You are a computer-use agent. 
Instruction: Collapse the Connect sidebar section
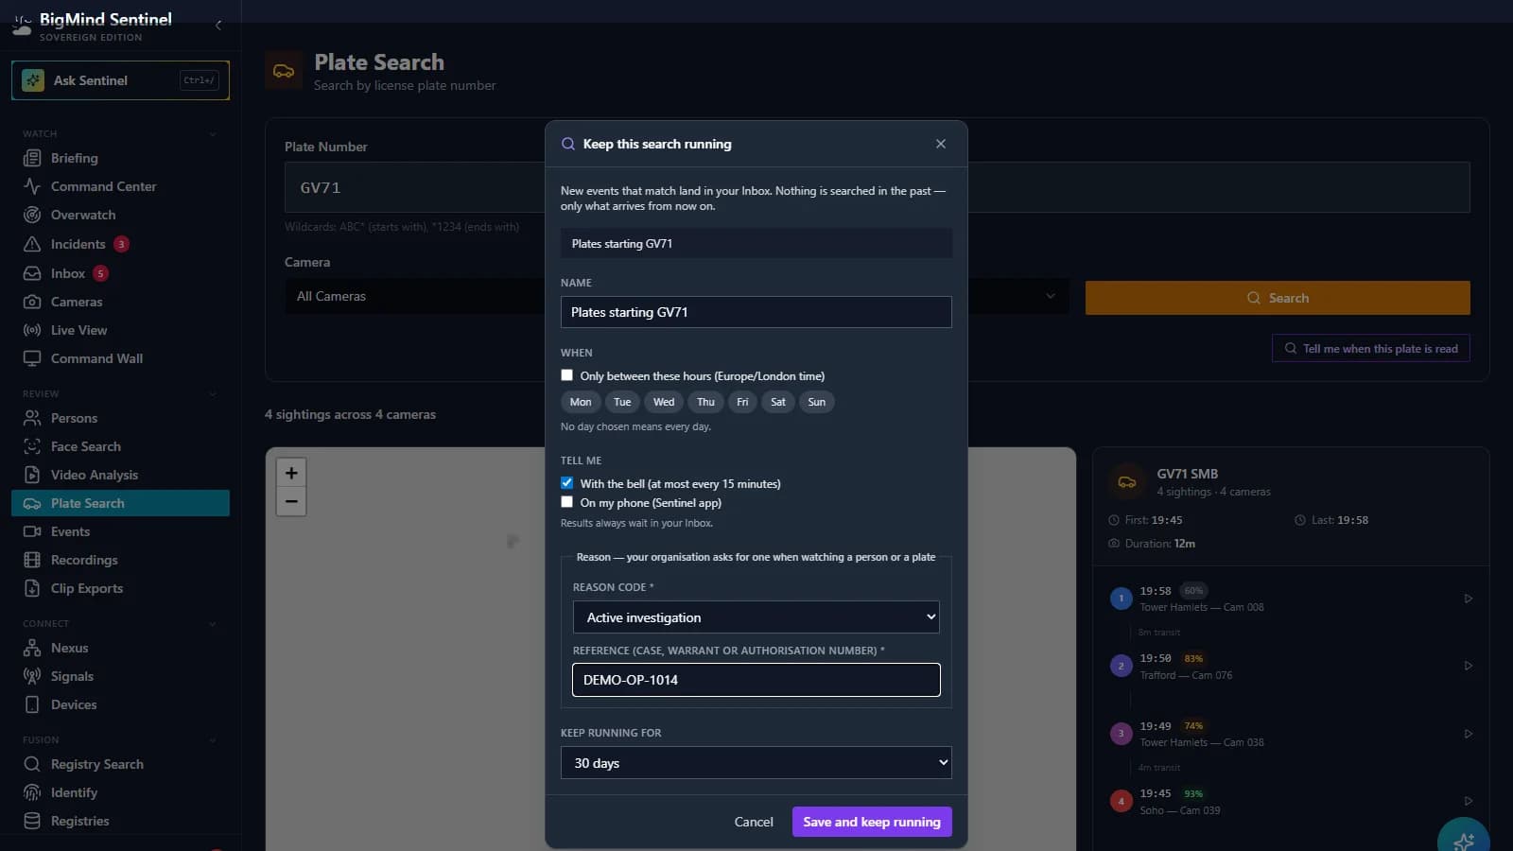213,624
